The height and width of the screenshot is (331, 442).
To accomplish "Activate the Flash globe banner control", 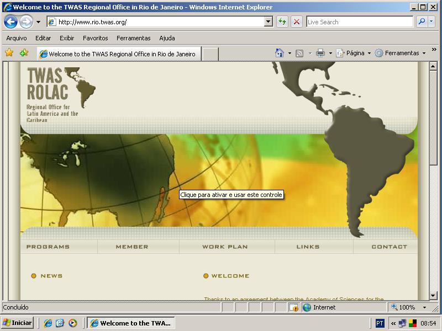I will (219, 180).
